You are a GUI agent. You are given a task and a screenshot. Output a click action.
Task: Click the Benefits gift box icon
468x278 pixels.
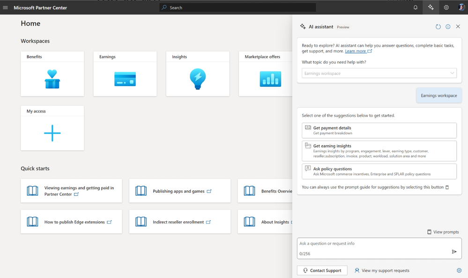point(52,79)
